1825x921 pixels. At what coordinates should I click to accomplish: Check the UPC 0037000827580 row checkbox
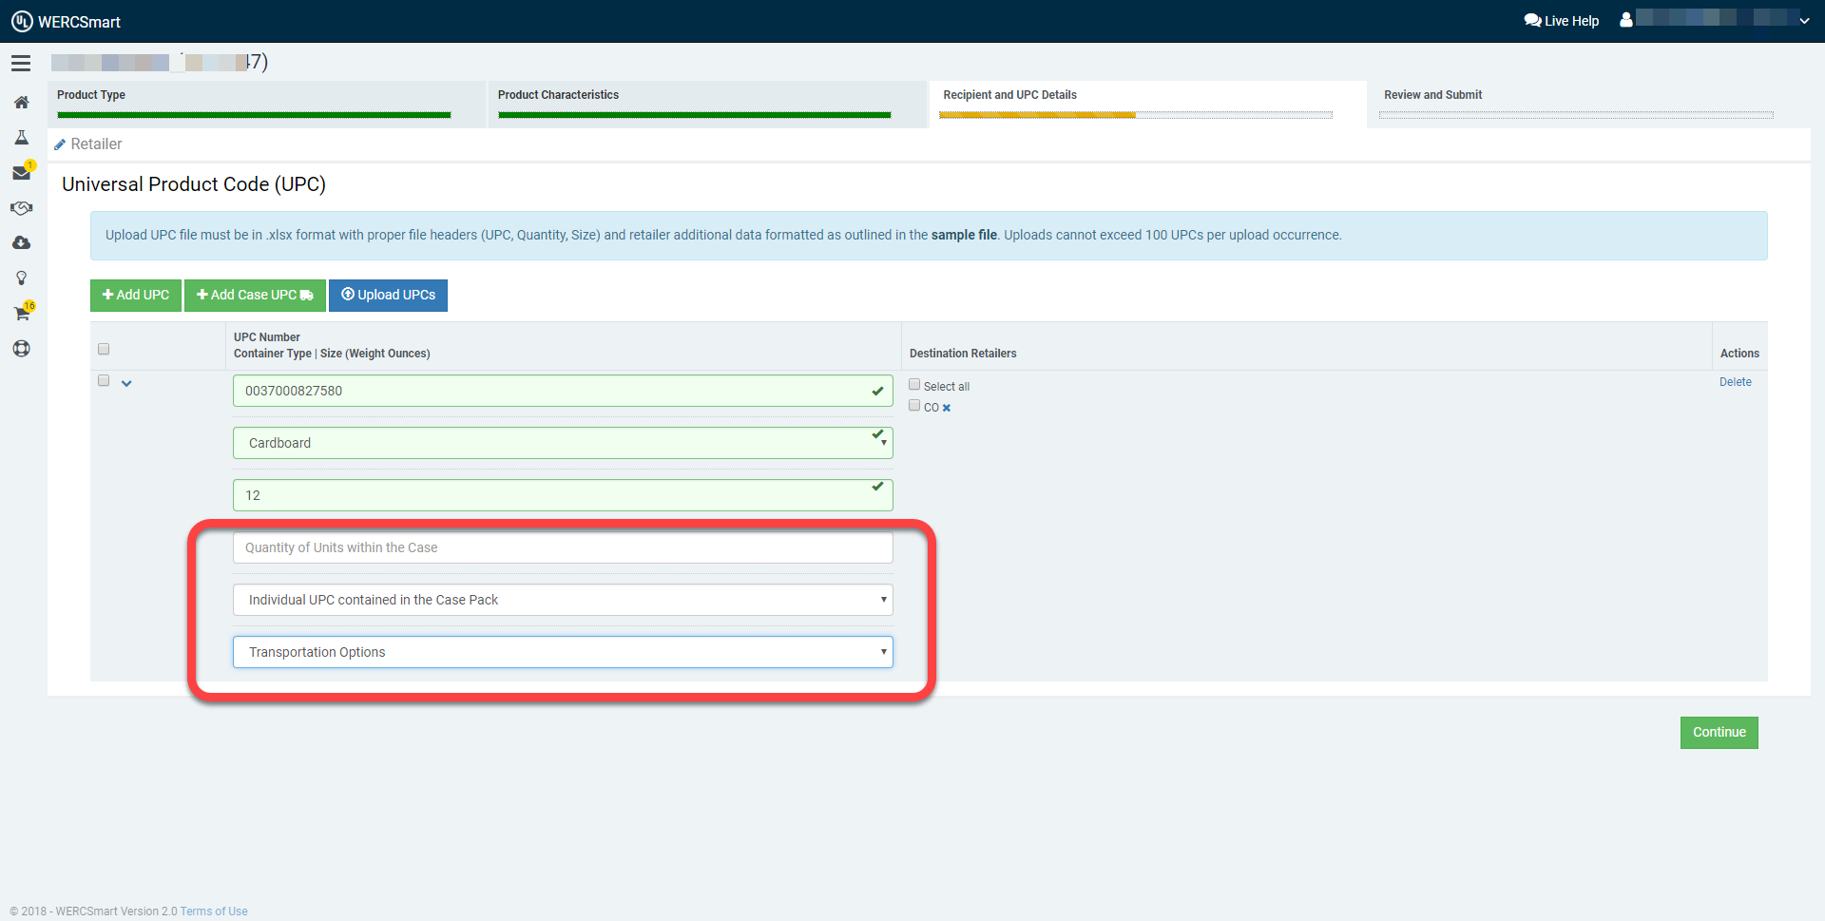[104, 380]
